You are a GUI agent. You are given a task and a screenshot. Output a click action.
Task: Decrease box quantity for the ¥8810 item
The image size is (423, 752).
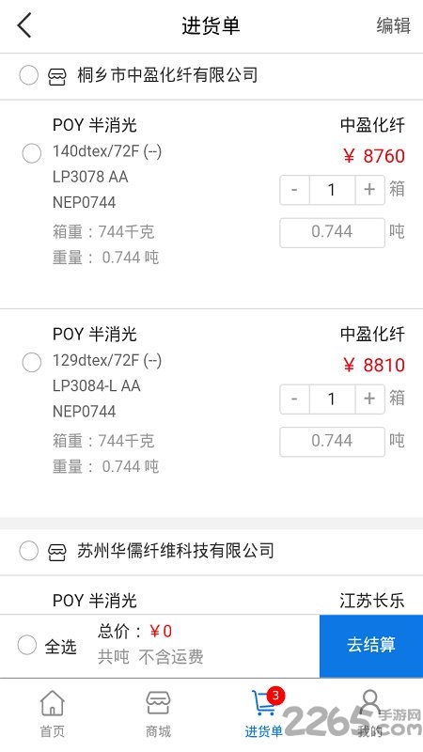(294, 399)
